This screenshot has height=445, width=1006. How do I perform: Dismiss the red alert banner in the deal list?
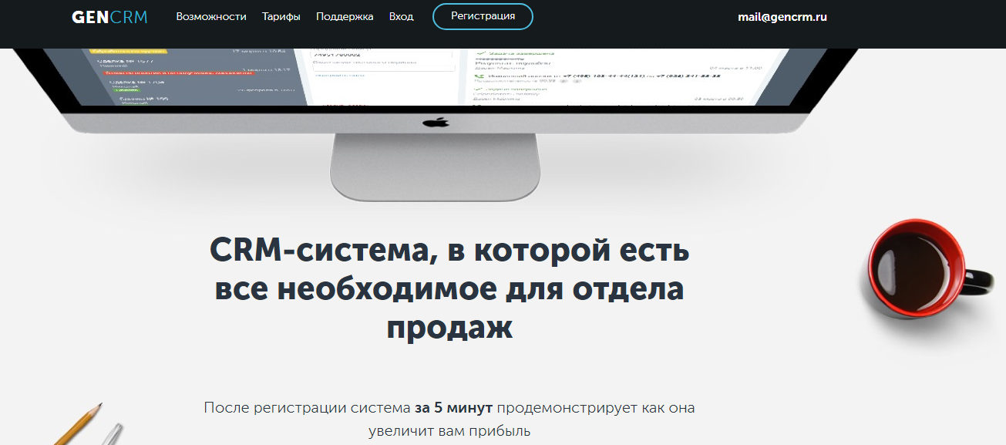tap(177, 73)
